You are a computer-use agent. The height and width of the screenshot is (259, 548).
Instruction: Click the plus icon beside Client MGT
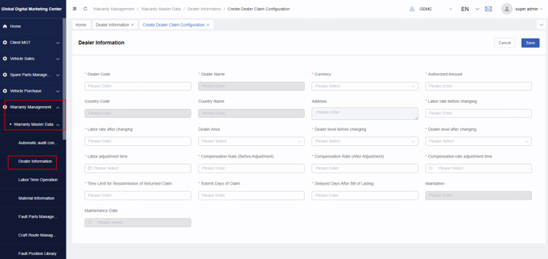(5, 42)
